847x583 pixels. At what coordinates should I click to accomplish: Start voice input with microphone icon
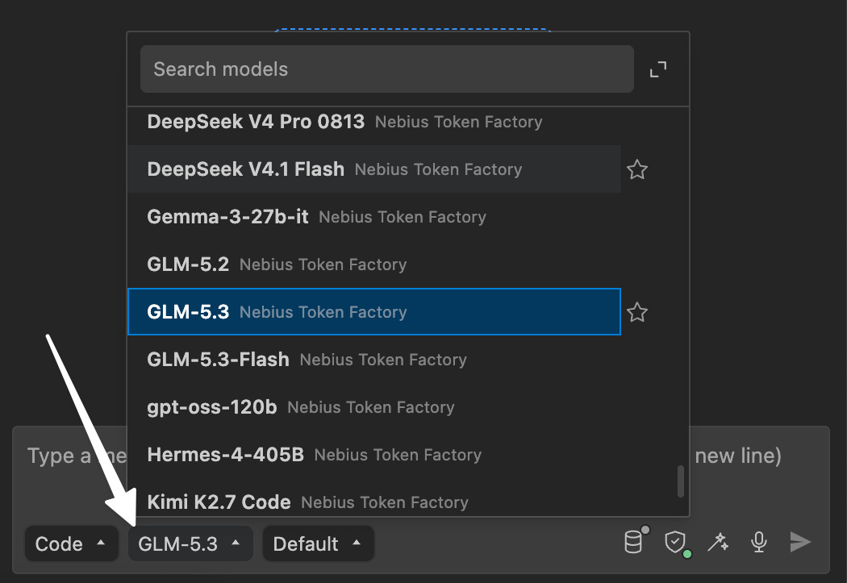tap(759, 542)
